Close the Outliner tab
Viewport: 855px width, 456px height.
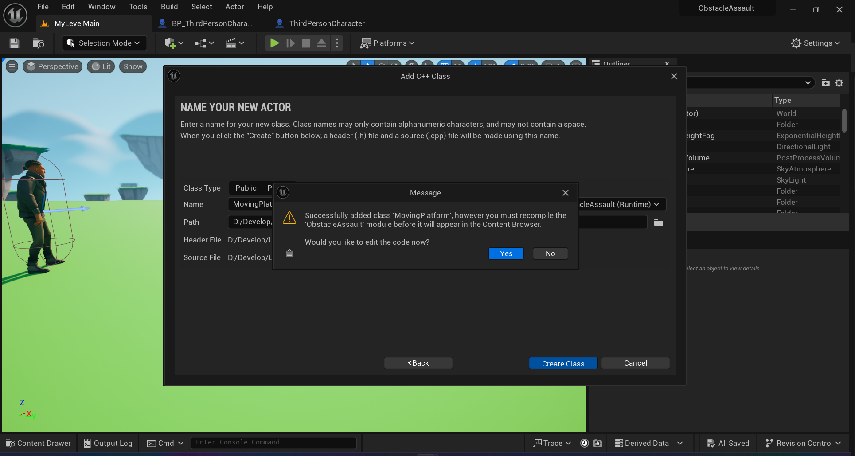pos(667,64)
